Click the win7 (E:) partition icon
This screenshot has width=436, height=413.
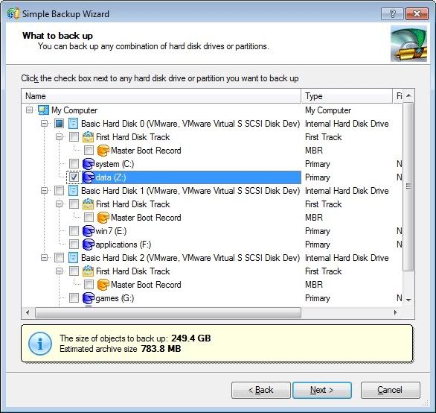(89, 231)
